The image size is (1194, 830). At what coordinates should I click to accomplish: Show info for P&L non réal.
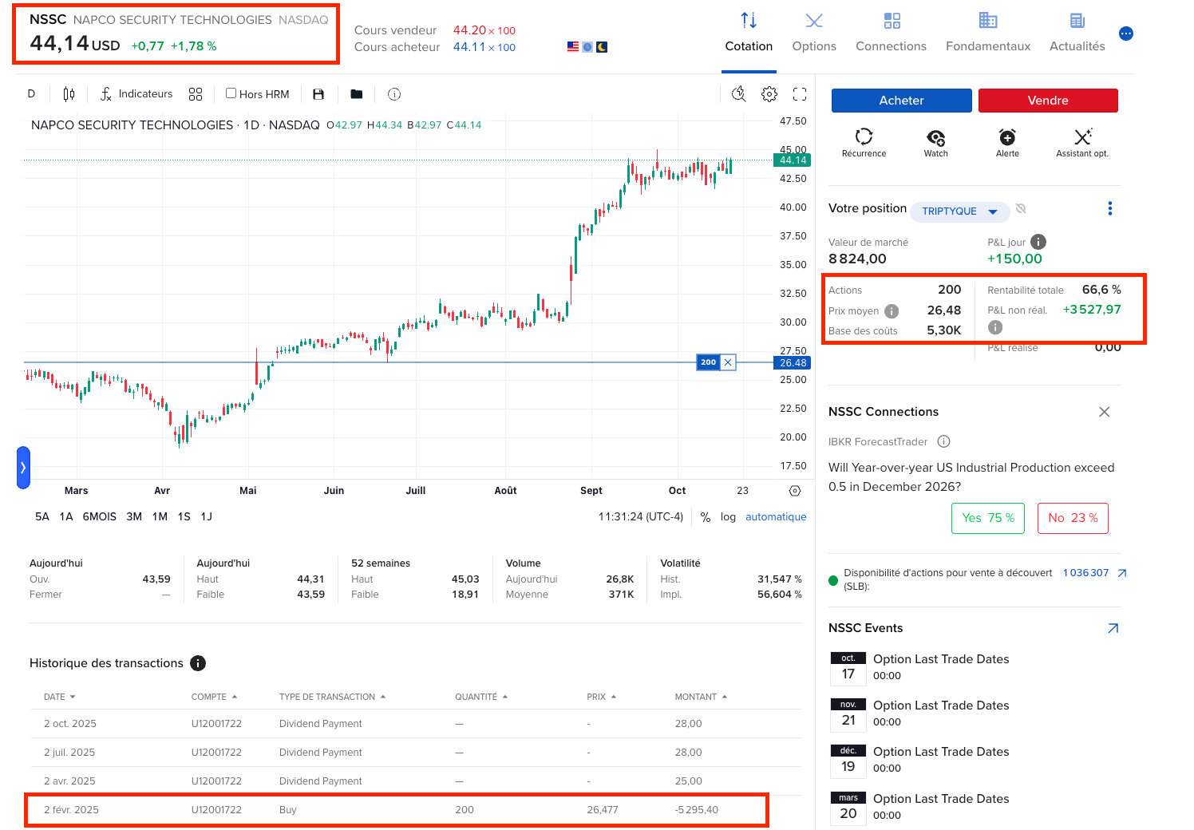995,327
